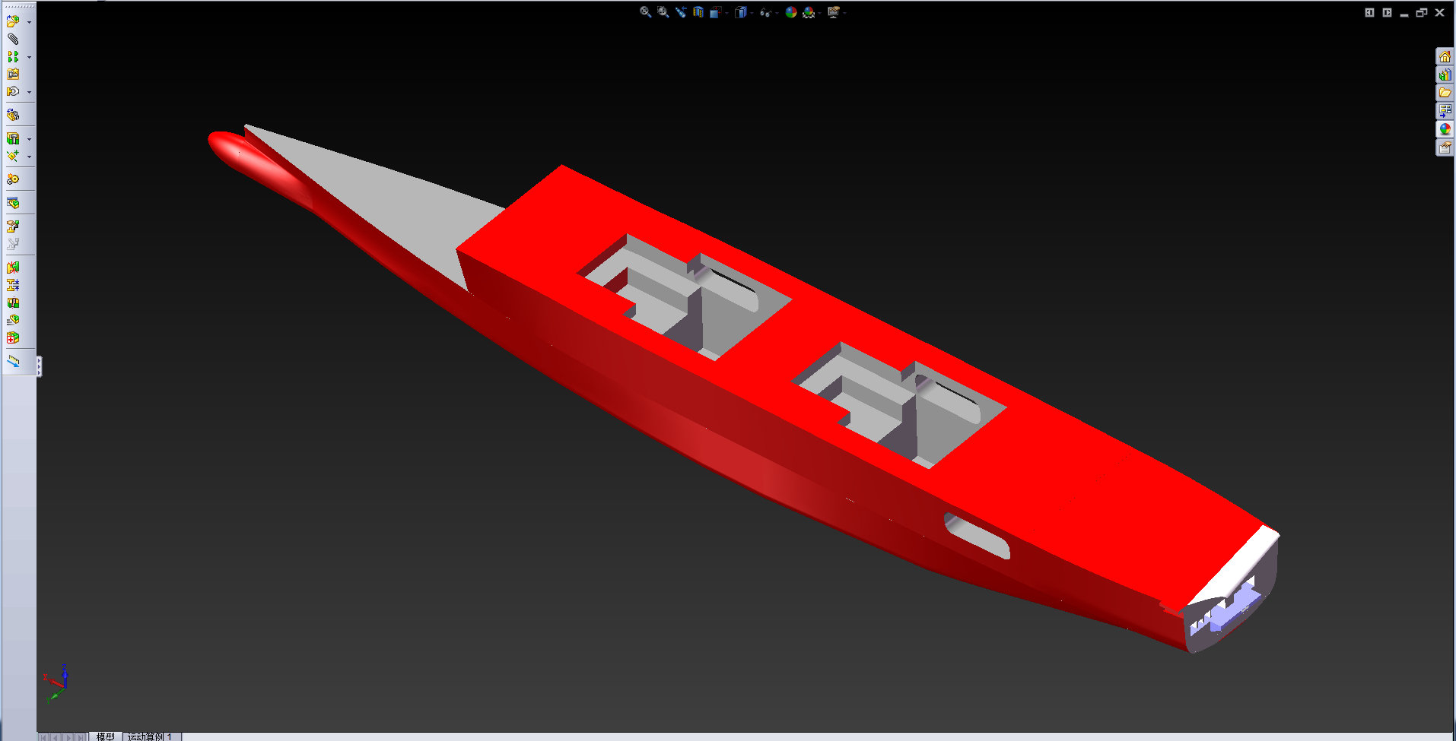The image size is (1456, 741).
Task: Click the paperclip Mate icon in left toolbar
Action: 13,39
